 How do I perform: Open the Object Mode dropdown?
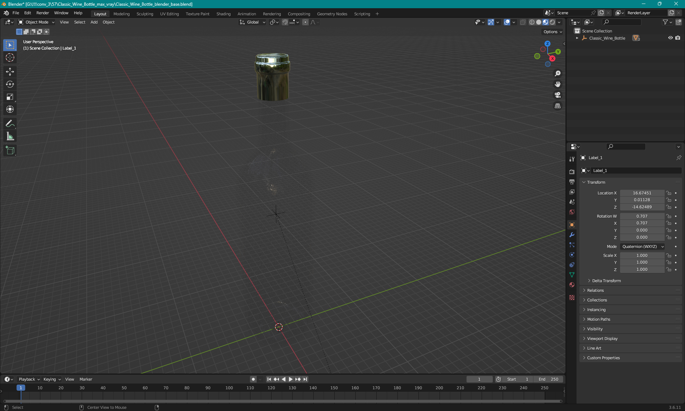tap(36, 22)
